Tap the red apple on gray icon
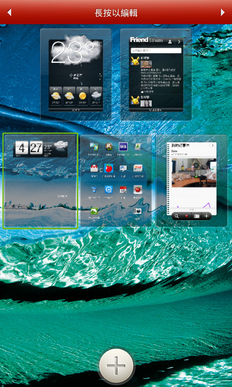The image size is (232, 387). 138,190
